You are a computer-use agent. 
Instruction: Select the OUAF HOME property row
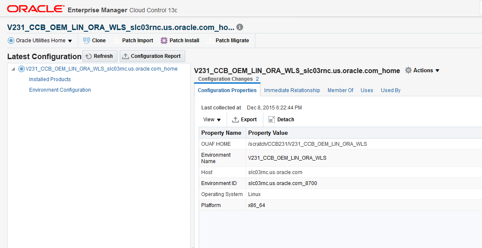[340, 144]
